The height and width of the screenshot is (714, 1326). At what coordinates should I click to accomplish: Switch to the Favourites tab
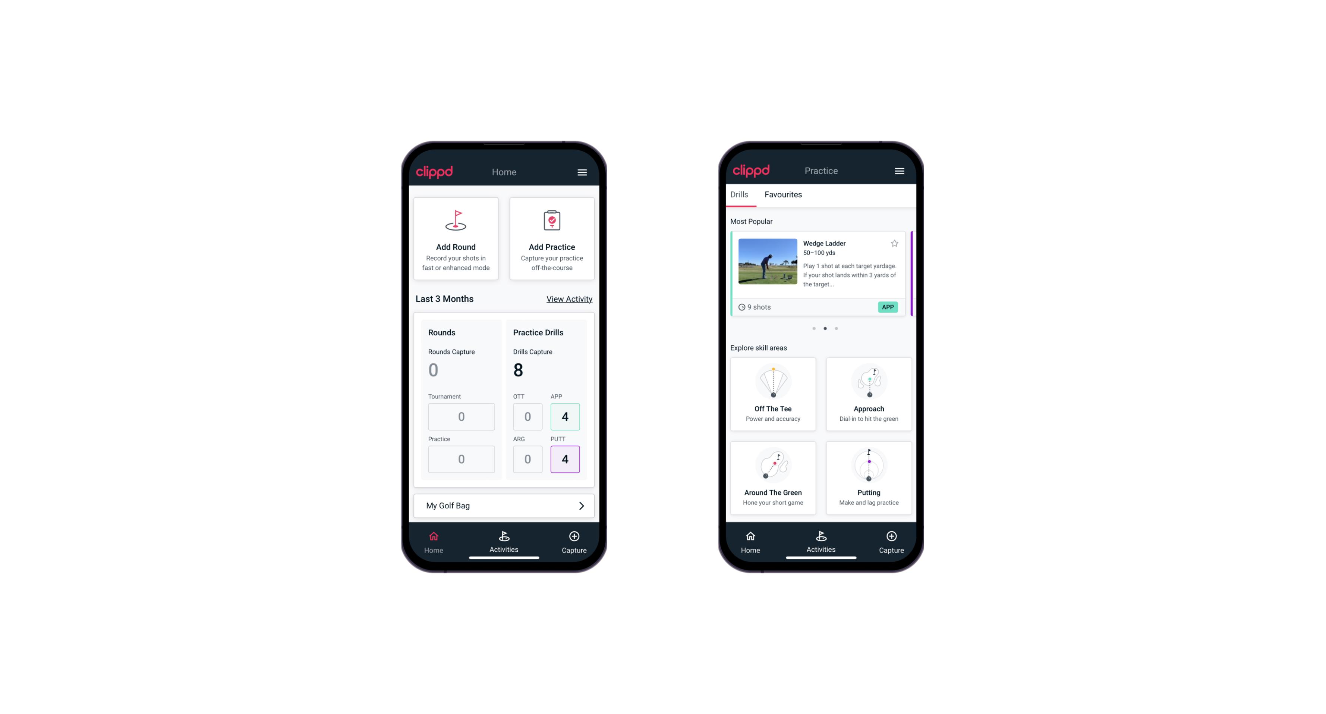pyautogui.click(x=785, y=194)
